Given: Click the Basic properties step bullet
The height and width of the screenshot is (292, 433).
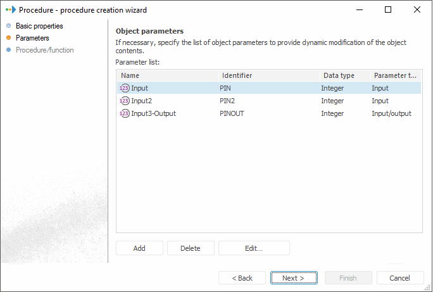Looking at the screenshot, I should 8,27.
